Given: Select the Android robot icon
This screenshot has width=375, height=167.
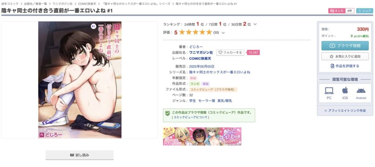Looking at the screenshot, I should [361, 90].
